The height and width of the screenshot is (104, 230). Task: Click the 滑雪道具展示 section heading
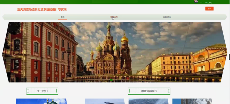click(149, 91)
